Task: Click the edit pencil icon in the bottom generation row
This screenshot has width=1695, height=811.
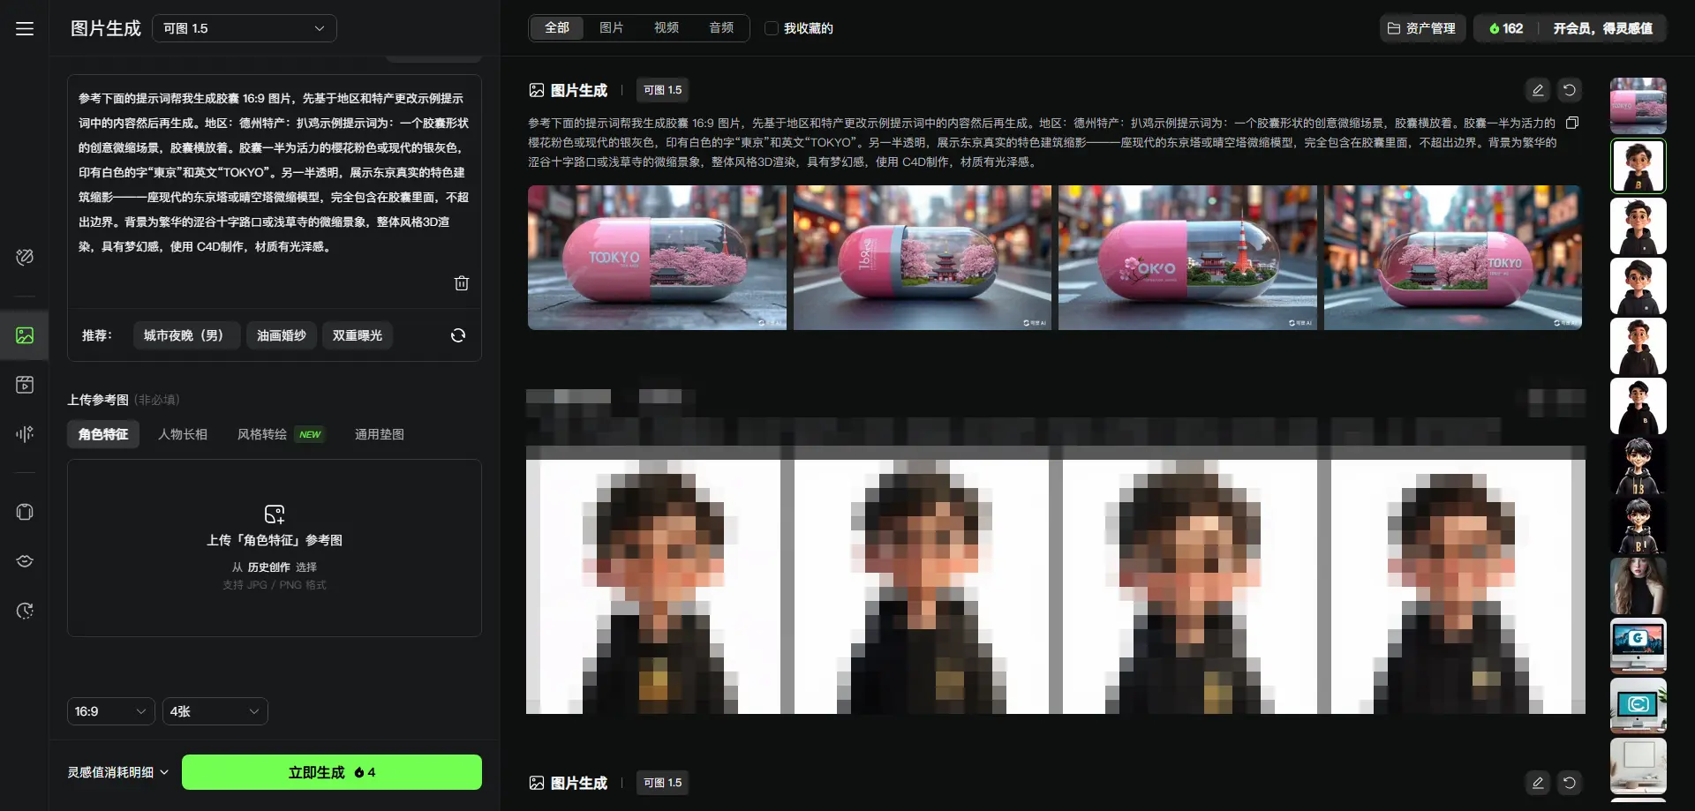Action: point(1538,783)
